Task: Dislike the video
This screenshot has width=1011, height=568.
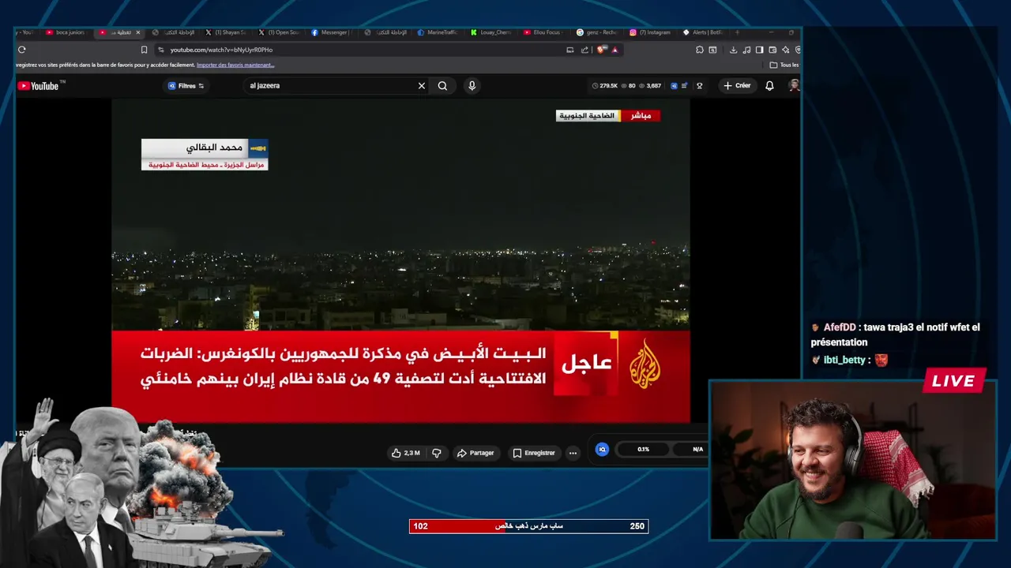Action: point(437,453)
